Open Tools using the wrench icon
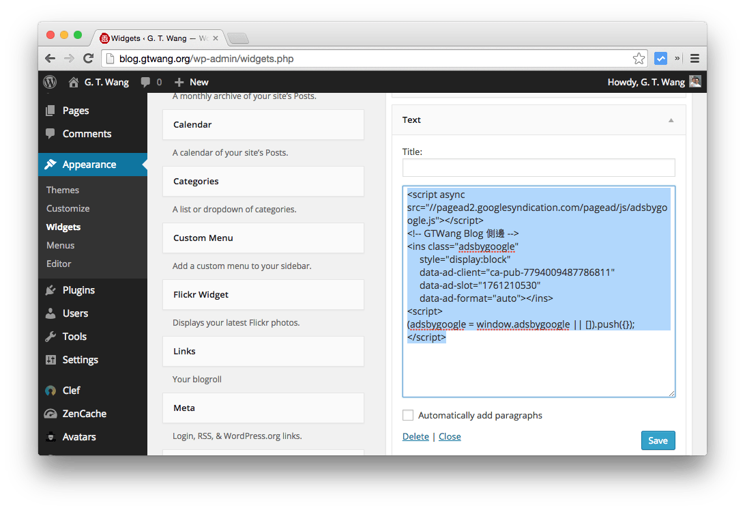The width and height of the screenshot is (745, 510). click(x=51, y=336)
